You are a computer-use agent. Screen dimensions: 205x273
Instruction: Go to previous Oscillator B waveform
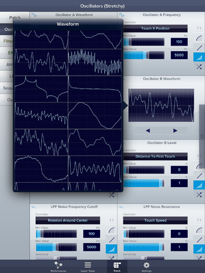click(148, 130)
